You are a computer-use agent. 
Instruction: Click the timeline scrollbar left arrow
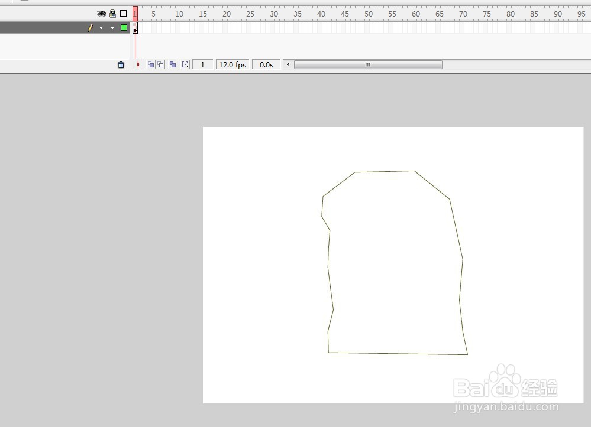pyautogui.click(x=288, y=65)
